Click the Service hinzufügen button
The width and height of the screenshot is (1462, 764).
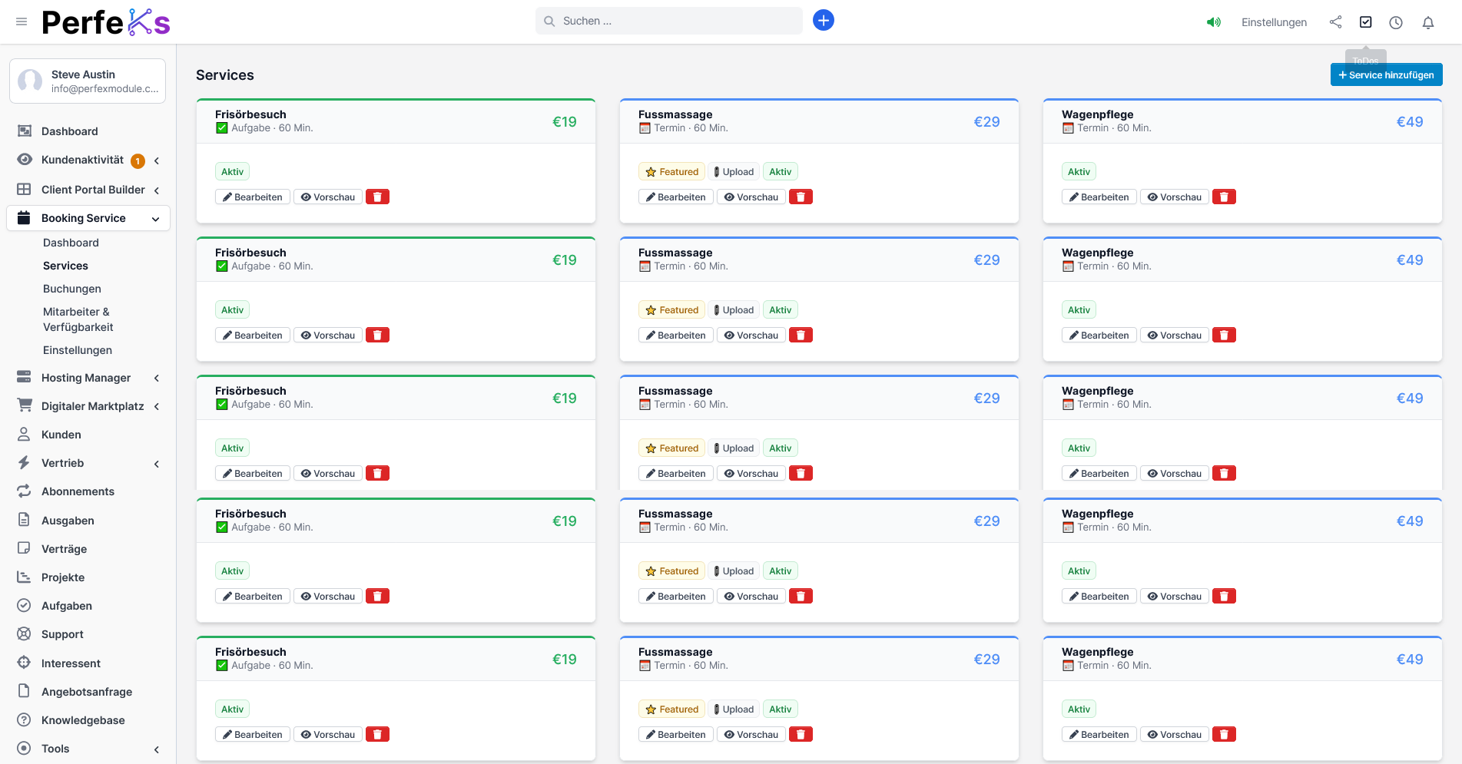click(x=1386, y=75)
